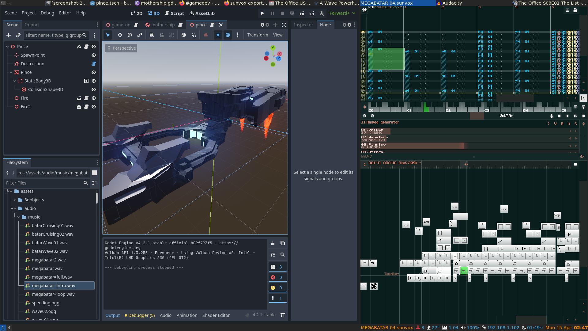Click sort files icon in FileSystem
This screenshot has width=588, height=331.
coord(94,183)
